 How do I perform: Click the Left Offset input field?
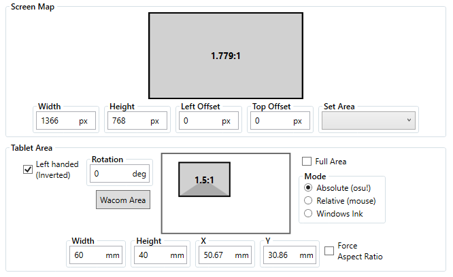click(x=209, y=120)
